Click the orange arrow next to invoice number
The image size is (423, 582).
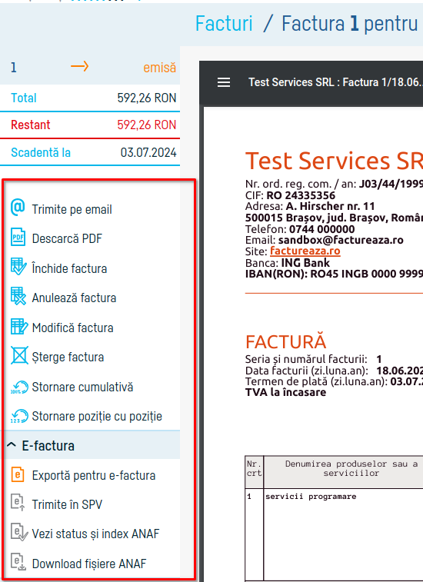click(79, 67)
